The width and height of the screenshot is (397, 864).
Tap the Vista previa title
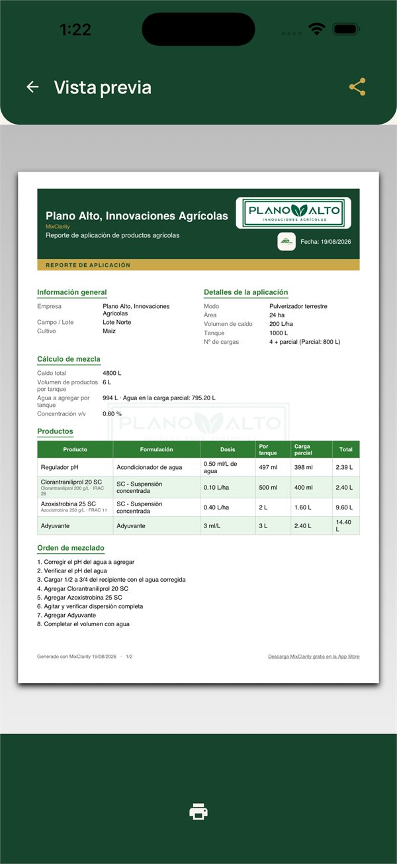click(103, 87)
